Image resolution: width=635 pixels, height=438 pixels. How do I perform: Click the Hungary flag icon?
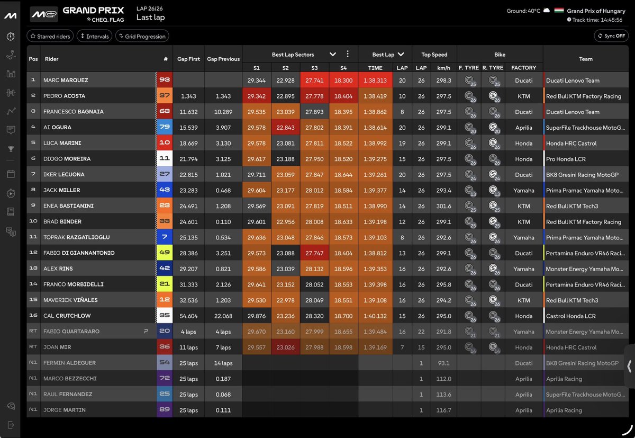(559, 11)
